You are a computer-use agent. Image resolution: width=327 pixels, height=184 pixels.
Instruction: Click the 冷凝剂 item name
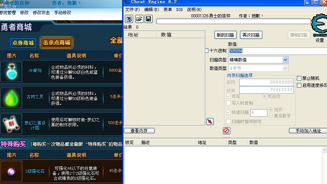point(35,70)
